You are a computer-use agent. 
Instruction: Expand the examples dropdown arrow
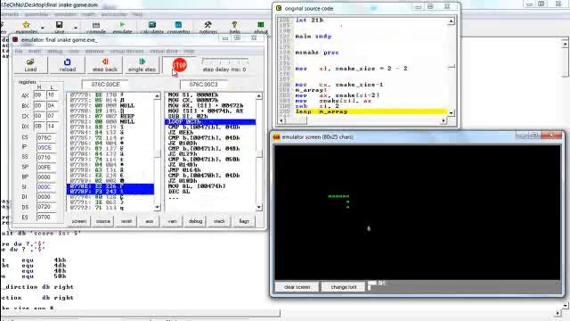point(42,28)
